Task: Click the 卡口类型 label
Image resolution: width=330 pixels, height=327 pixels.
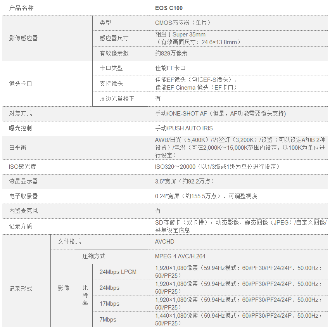Action: coord(111,68)
